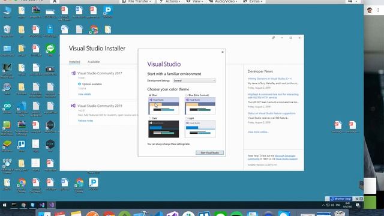This screenshot has height=216, width=384.
Task: Click the feedback icon in Installer title bar
Action: (x=274, y=38)
